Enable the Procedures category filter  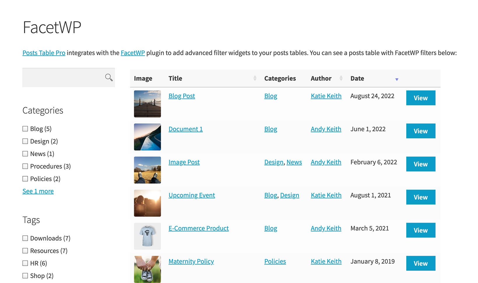(x=25, y=166)
